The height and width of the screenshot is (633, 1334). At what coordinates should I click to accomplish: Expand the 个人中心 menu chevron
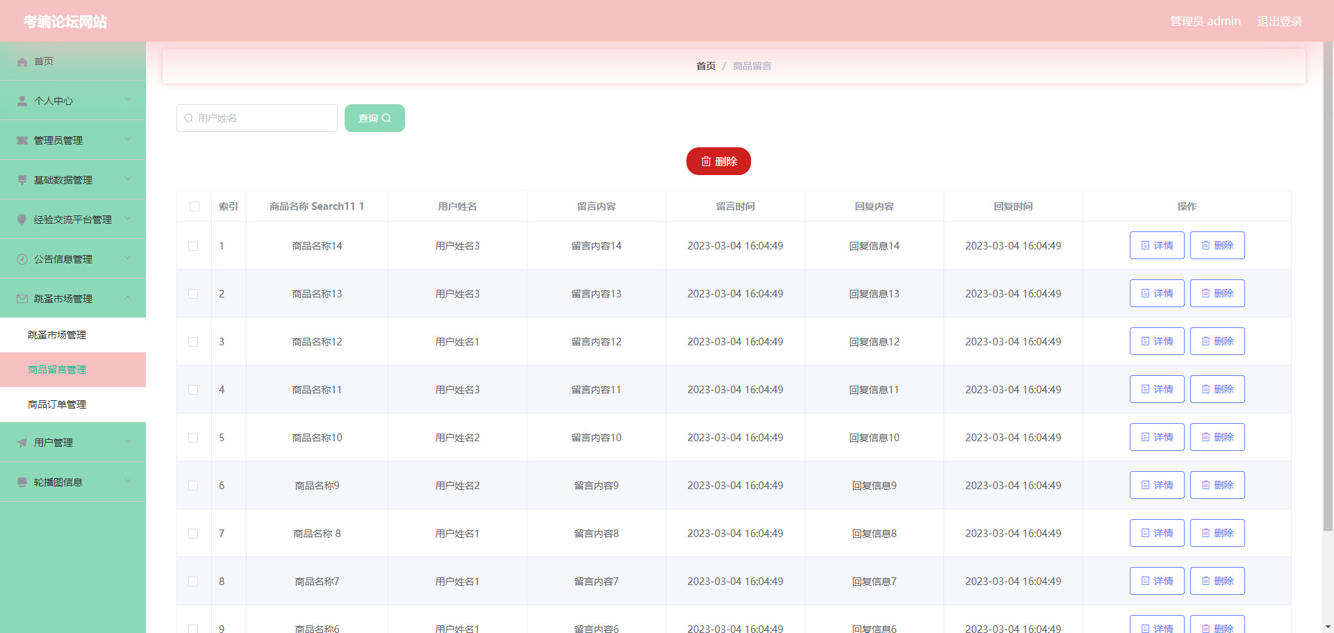pyautogui.click(x=128, y=100)
